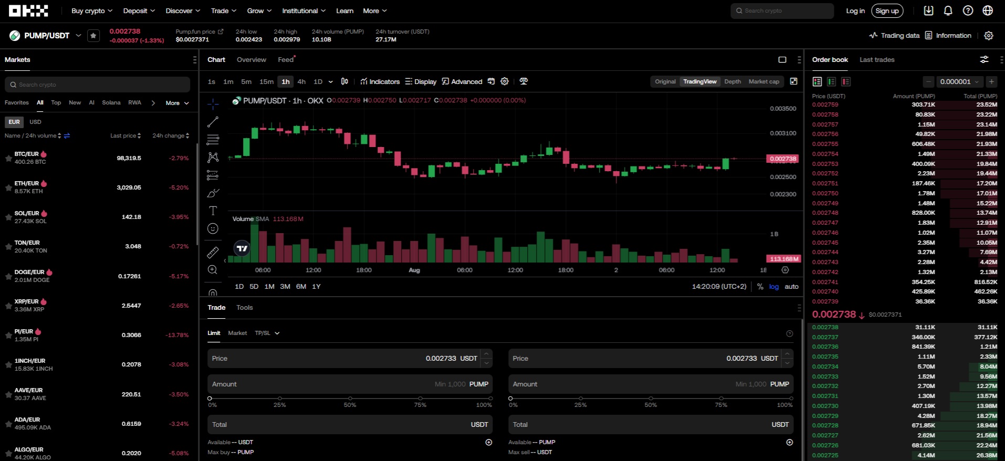Select the ruler measure tool
1005x461 pixels.
click(x=213, y=253)
